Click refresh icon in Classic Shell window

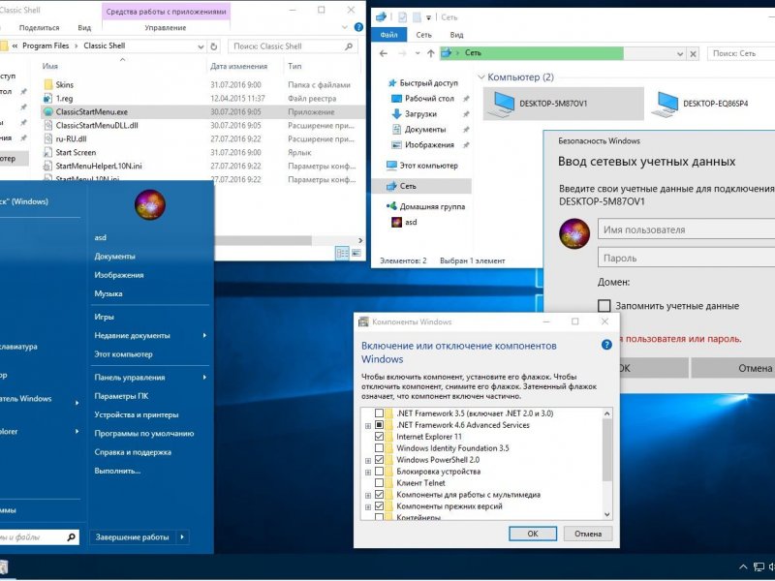[214, 46]
